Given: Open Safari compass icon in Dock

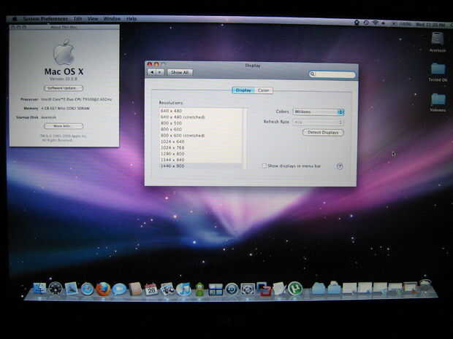Looking at the screenshot, I should [87, 289].
